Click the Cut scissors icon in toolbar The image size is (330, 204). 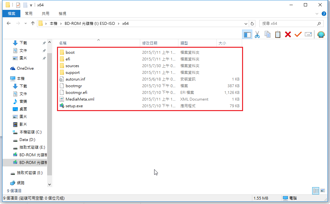(x=257, y=34)
